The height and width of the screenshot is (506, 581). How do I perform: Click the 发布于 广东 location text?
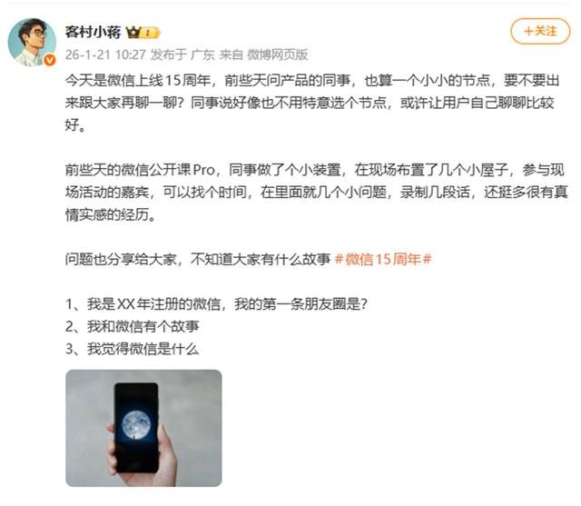(182, 55)
